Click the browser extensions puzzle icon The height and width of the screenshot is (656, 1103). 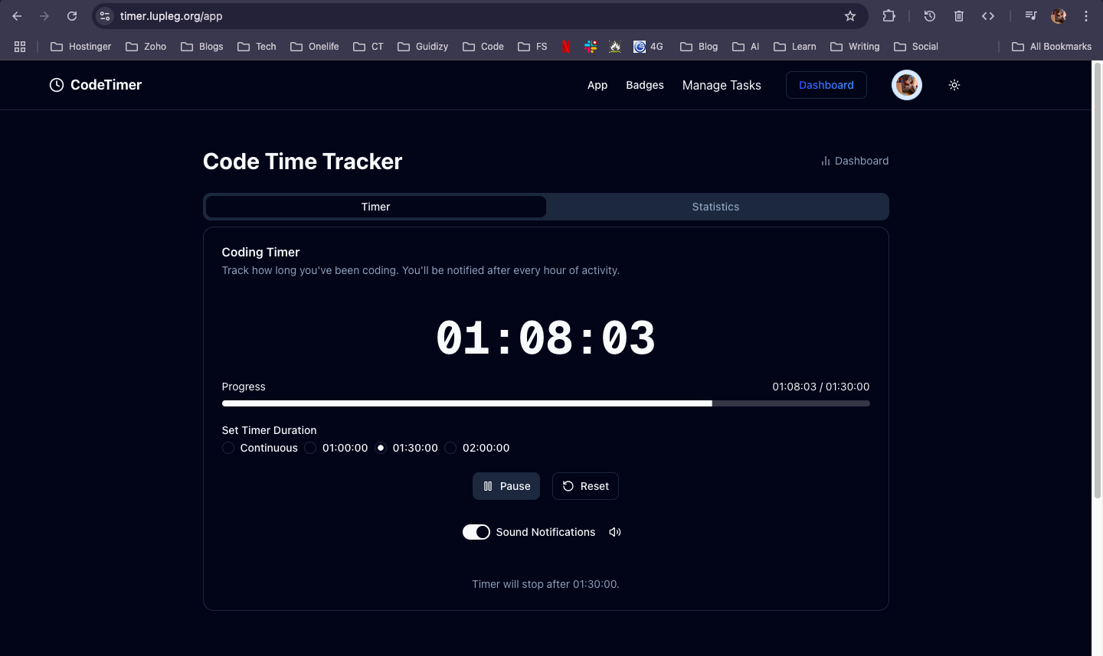[x=889, y=15]
